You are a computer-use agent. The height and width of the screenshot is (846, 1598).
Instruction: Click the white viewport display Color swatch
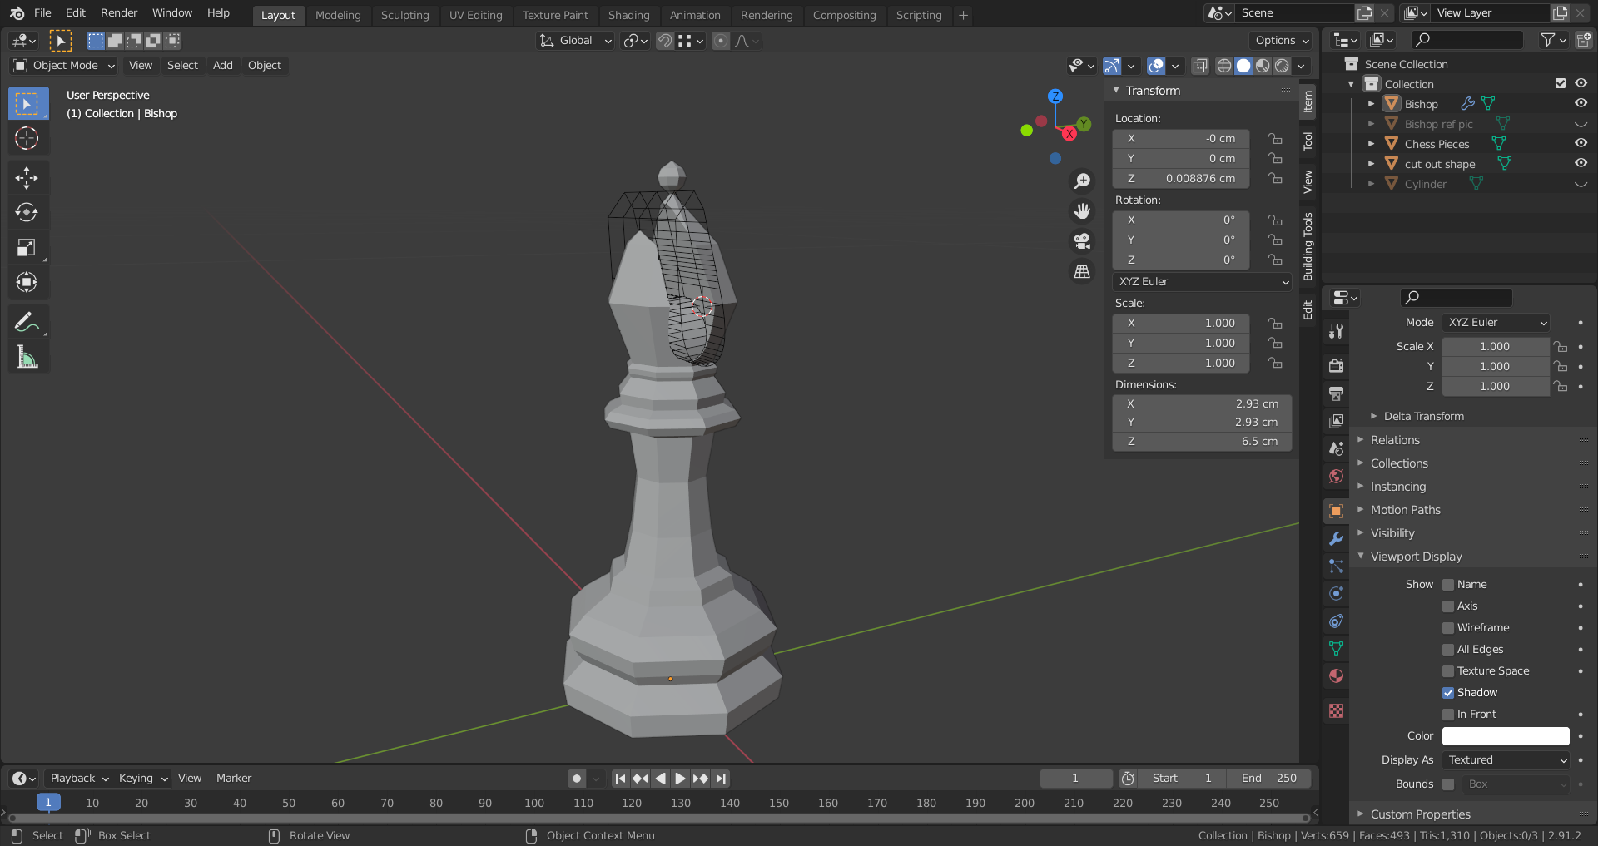point(1505,736)
